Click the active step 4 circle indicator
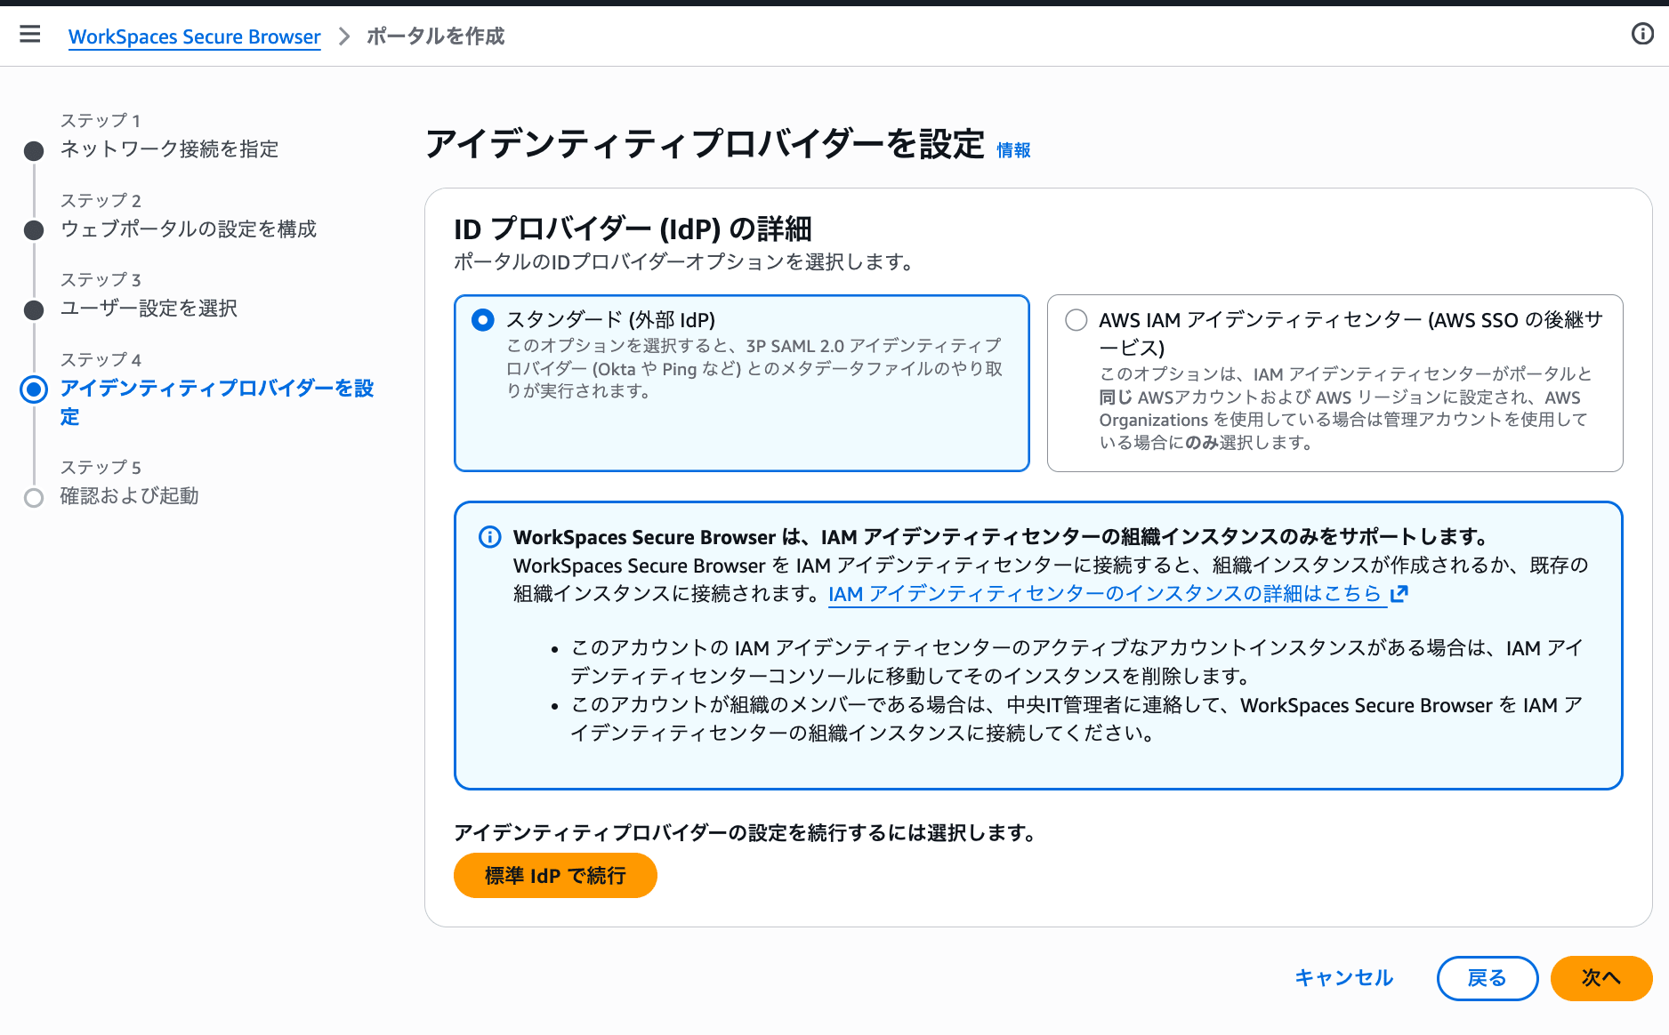The width and height of the screenshot is (1669, 1035). [34, 389]
